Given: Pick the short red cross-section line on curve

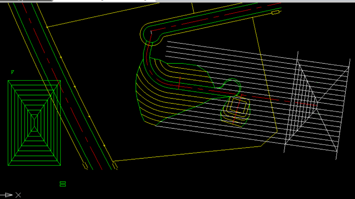Looking at the screenshot, I should (179, 83).
